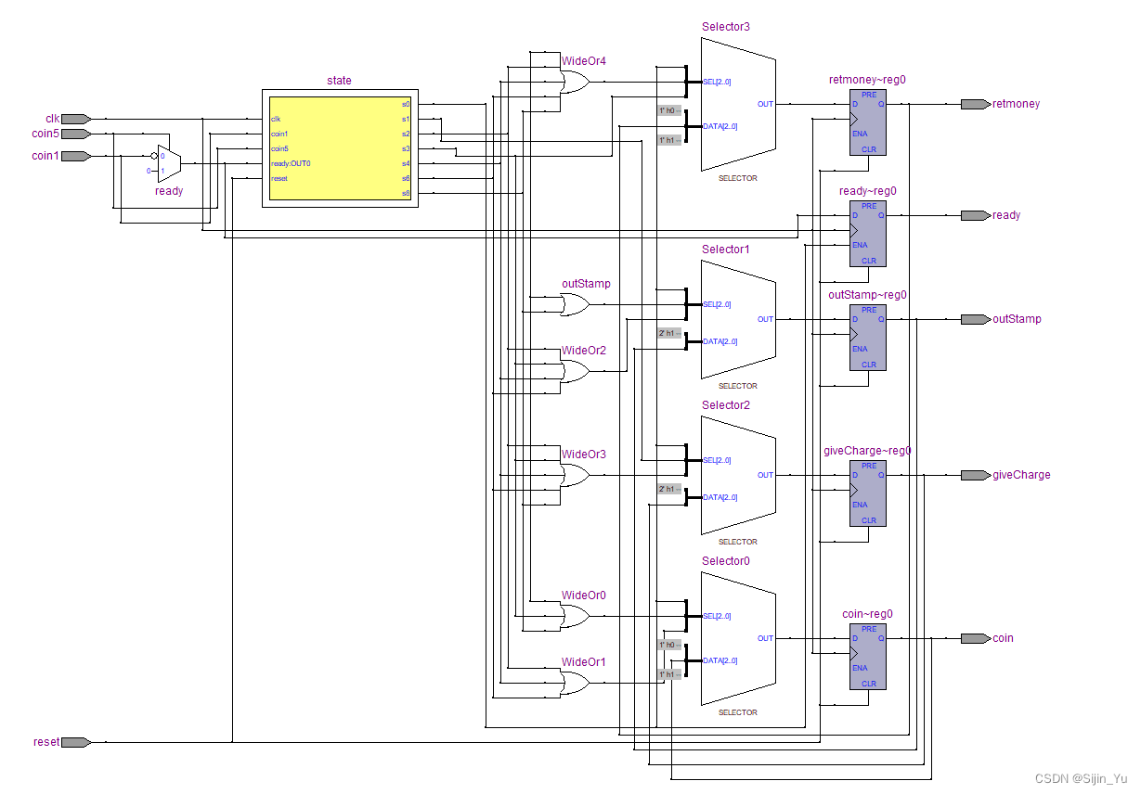1141x794 pixels.
Task: Select the Selector3 block
Action: [738, 104]
